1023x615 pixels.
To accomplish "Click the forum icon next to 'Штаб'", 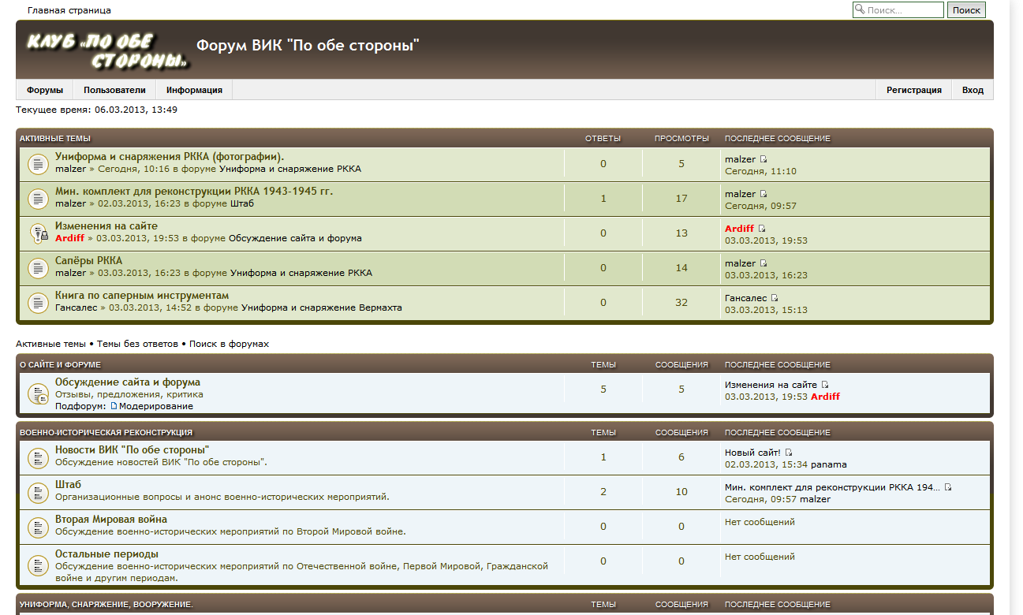I will pos(38,492).
